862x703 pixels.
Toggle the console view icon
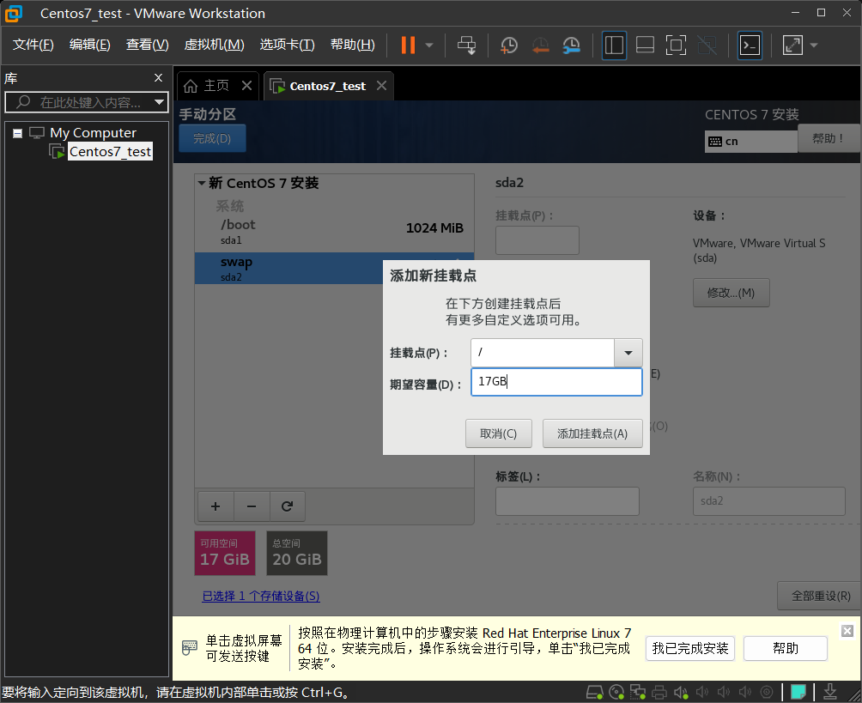750,45
